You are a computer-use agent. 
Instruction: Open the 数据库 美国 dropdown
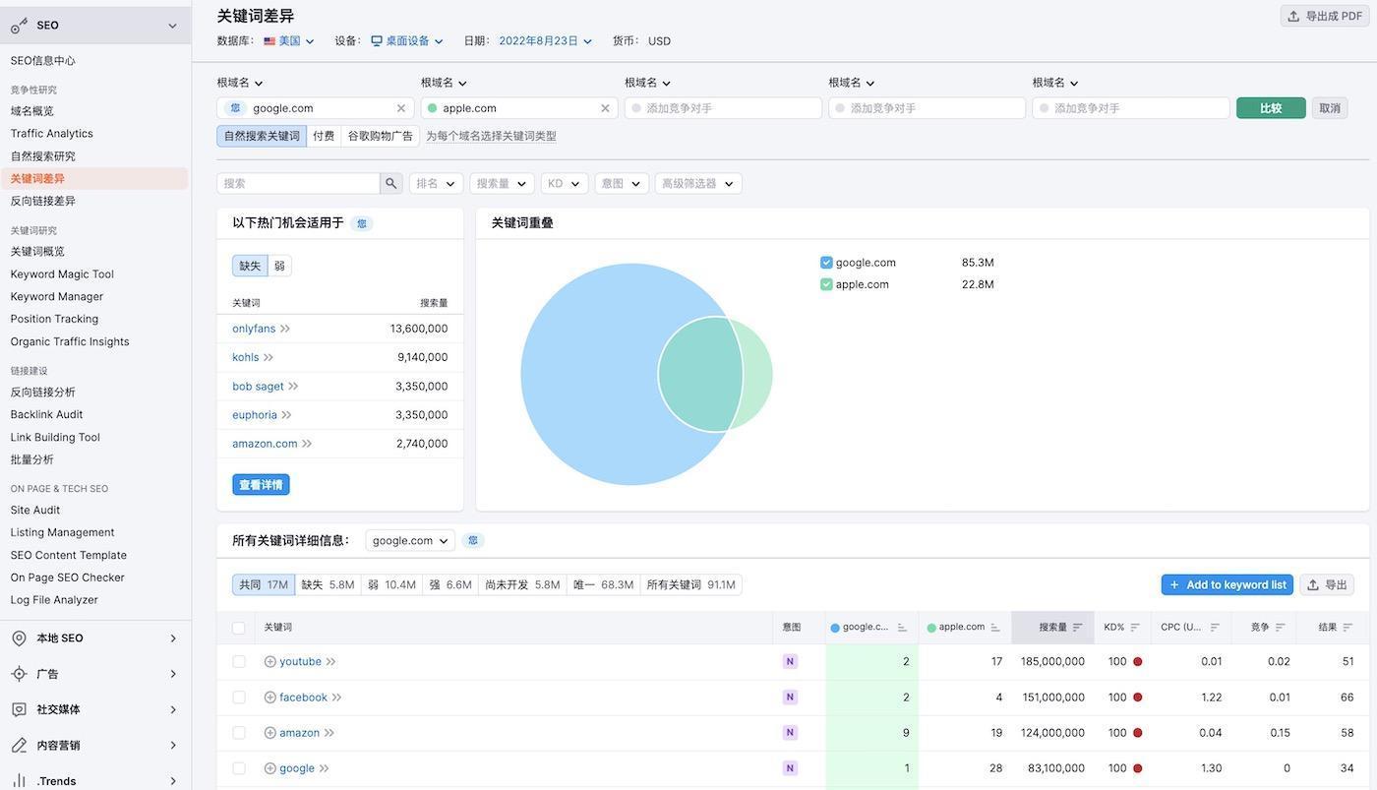(x=289, y=41)
